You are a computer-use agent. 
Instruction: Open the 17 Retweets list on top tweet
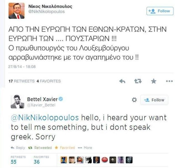pos(19,81)
